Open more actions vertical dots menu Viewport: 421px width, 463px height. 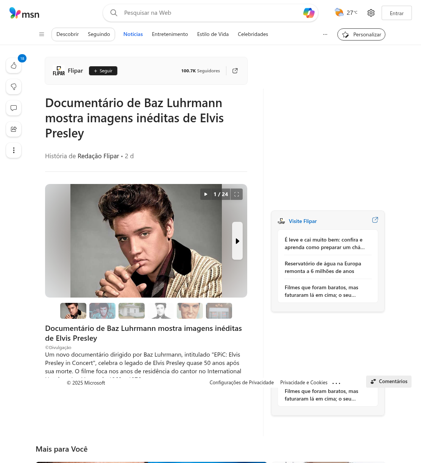[x=14, y=150]
